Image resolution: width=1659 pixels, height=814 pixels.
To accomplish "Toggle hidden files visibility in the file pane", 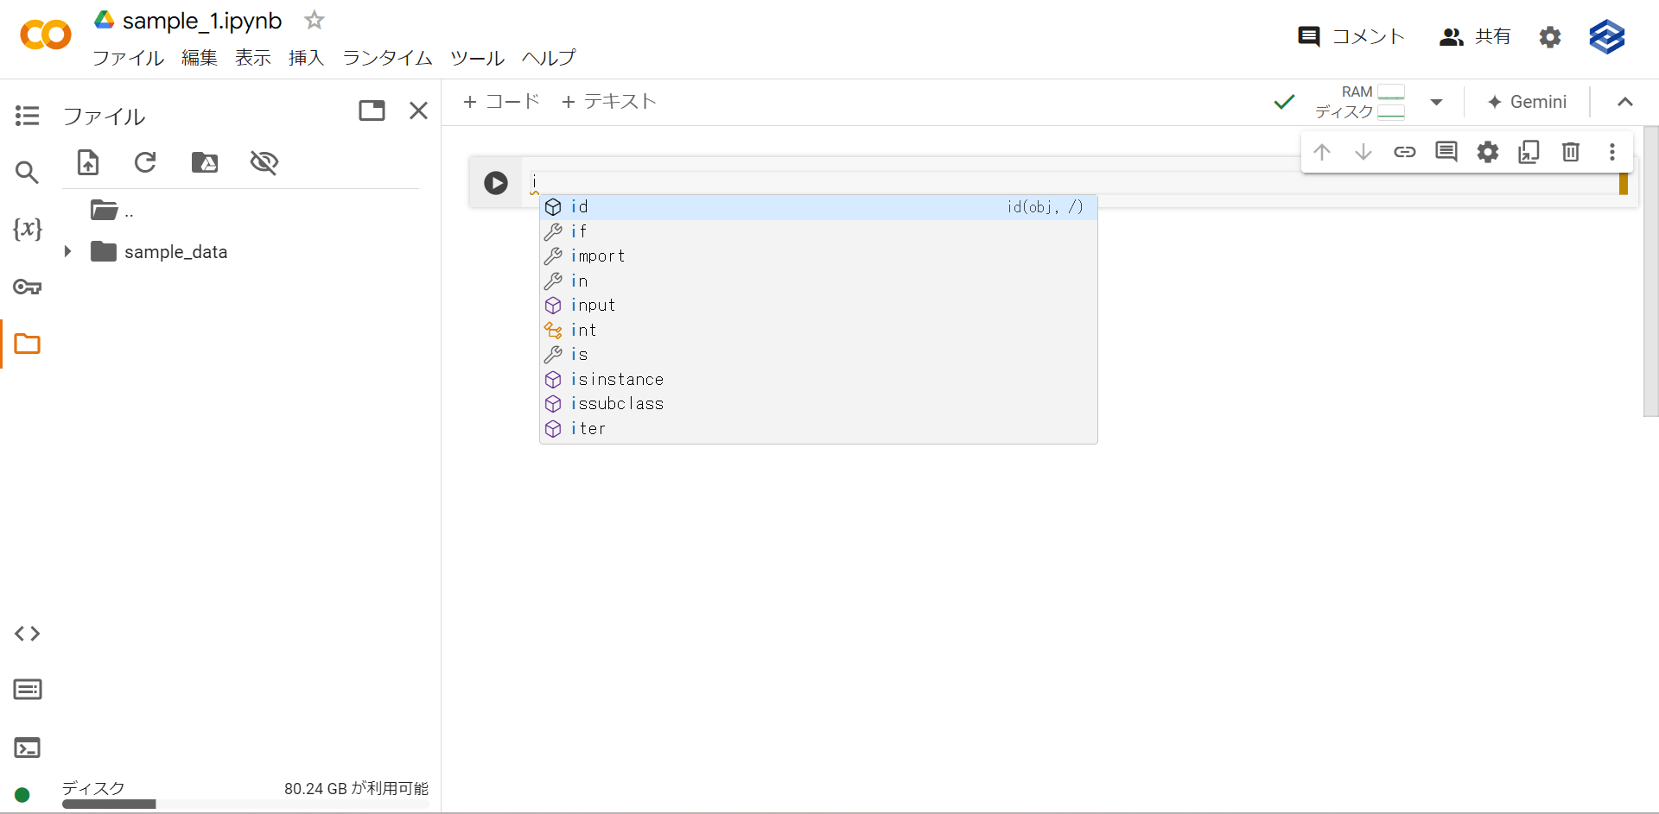I will tap(264, 162).
